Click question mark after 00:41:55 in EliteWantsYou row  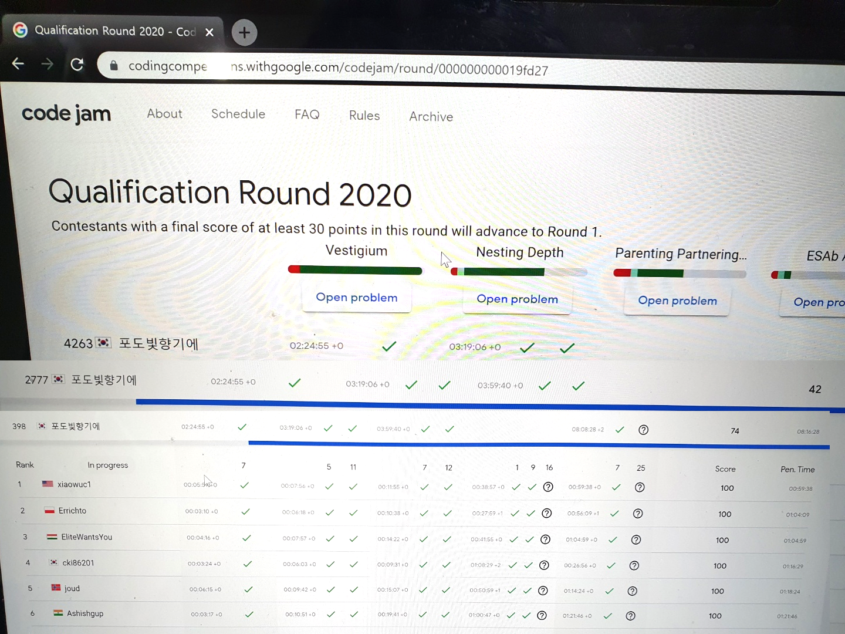(x=545, y=539)
